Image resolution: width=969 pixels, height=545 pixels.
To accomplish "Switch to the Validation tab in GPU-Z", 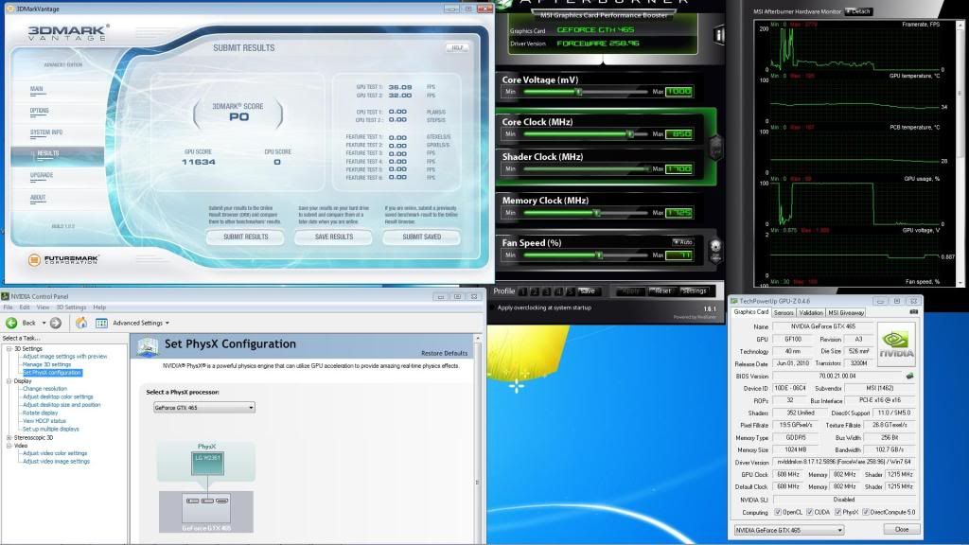I will click(811, 312).
